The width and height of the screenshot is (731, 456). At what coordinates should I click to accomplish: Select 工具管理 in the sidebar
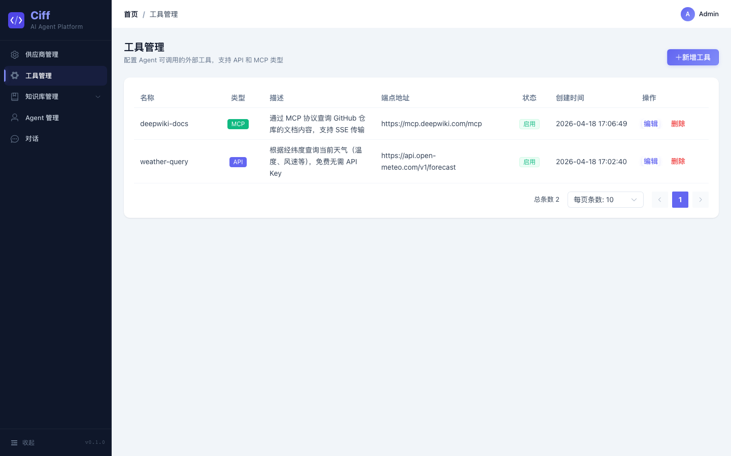click(56, 75)
